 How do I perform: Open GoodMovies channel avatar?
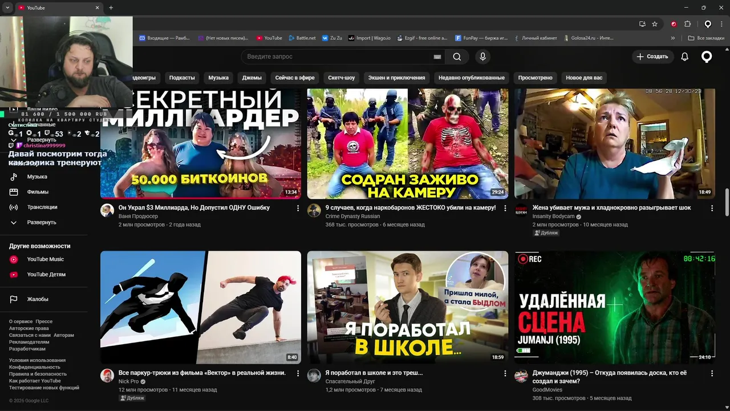[x=521, y=376]
